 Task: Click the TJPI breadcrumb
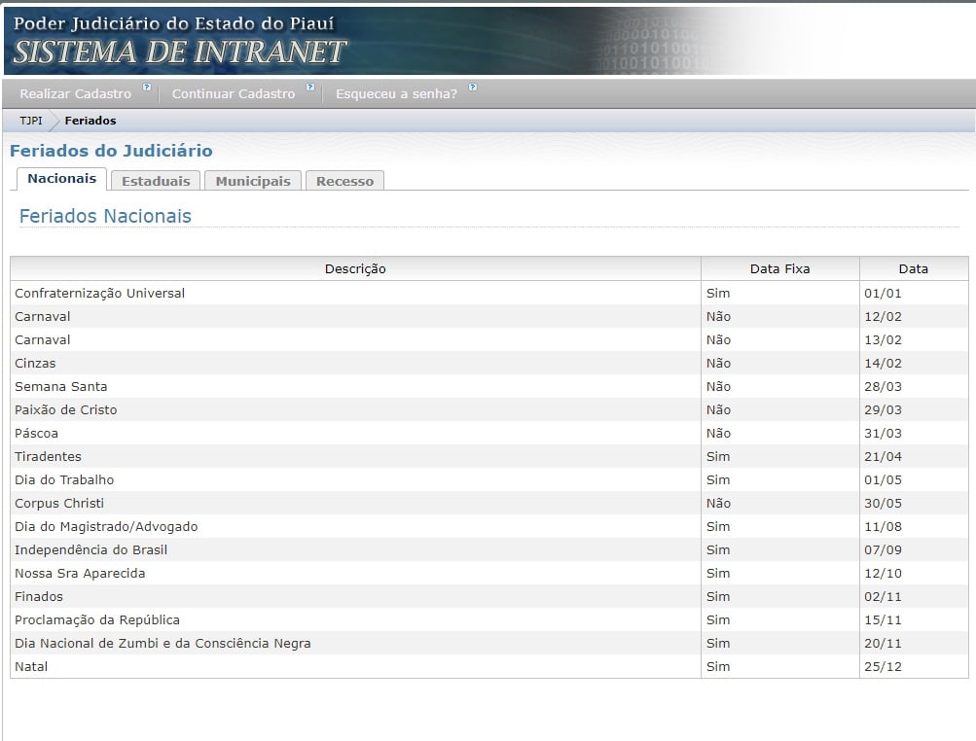31,122
